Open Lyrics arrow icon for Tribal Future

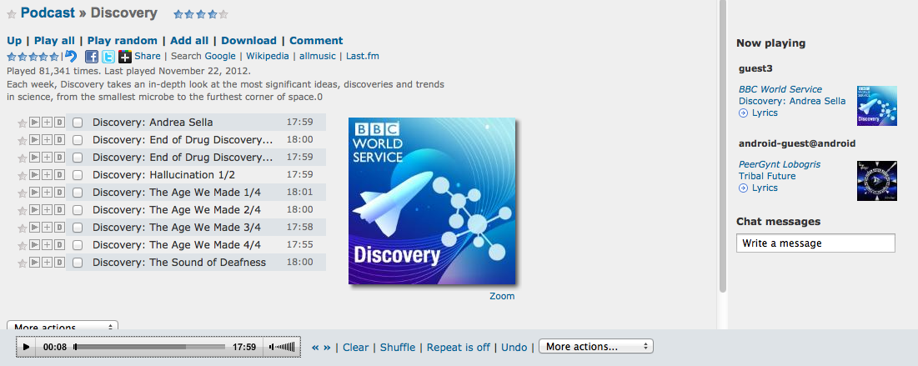[744, 188]
